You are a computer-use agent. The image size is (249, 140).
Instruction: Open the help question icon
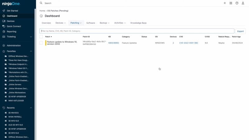point(237,3)
